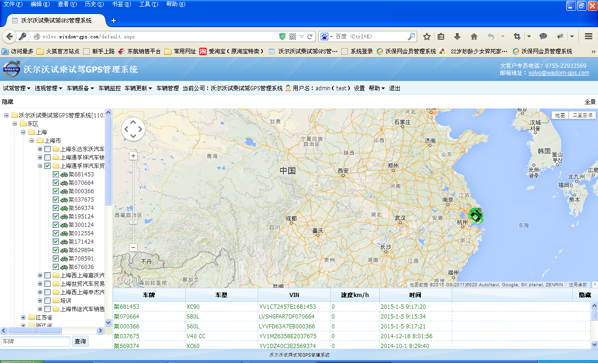Open the browser 历史 menu
This screenshot has width=598, height=363.
[x=94, y=4]
